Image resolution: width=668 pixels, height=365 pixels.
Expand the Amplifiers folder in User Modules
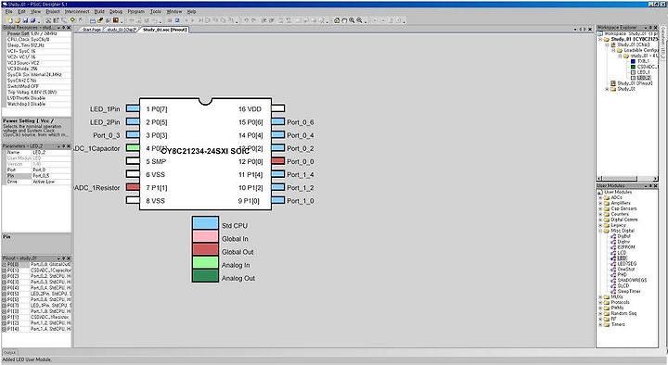pyautogui.click(x=600, y=204)
